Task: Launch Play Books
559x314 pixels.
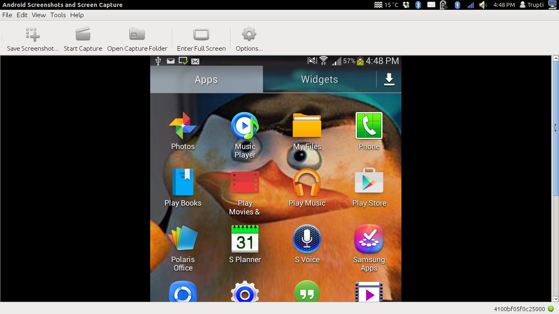Action: click(x=183, y=182)
